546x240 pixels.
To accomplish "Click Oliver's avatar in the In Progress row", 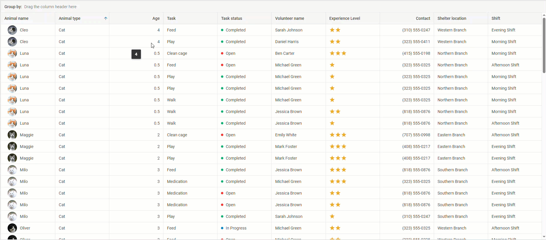I will 12,228.
